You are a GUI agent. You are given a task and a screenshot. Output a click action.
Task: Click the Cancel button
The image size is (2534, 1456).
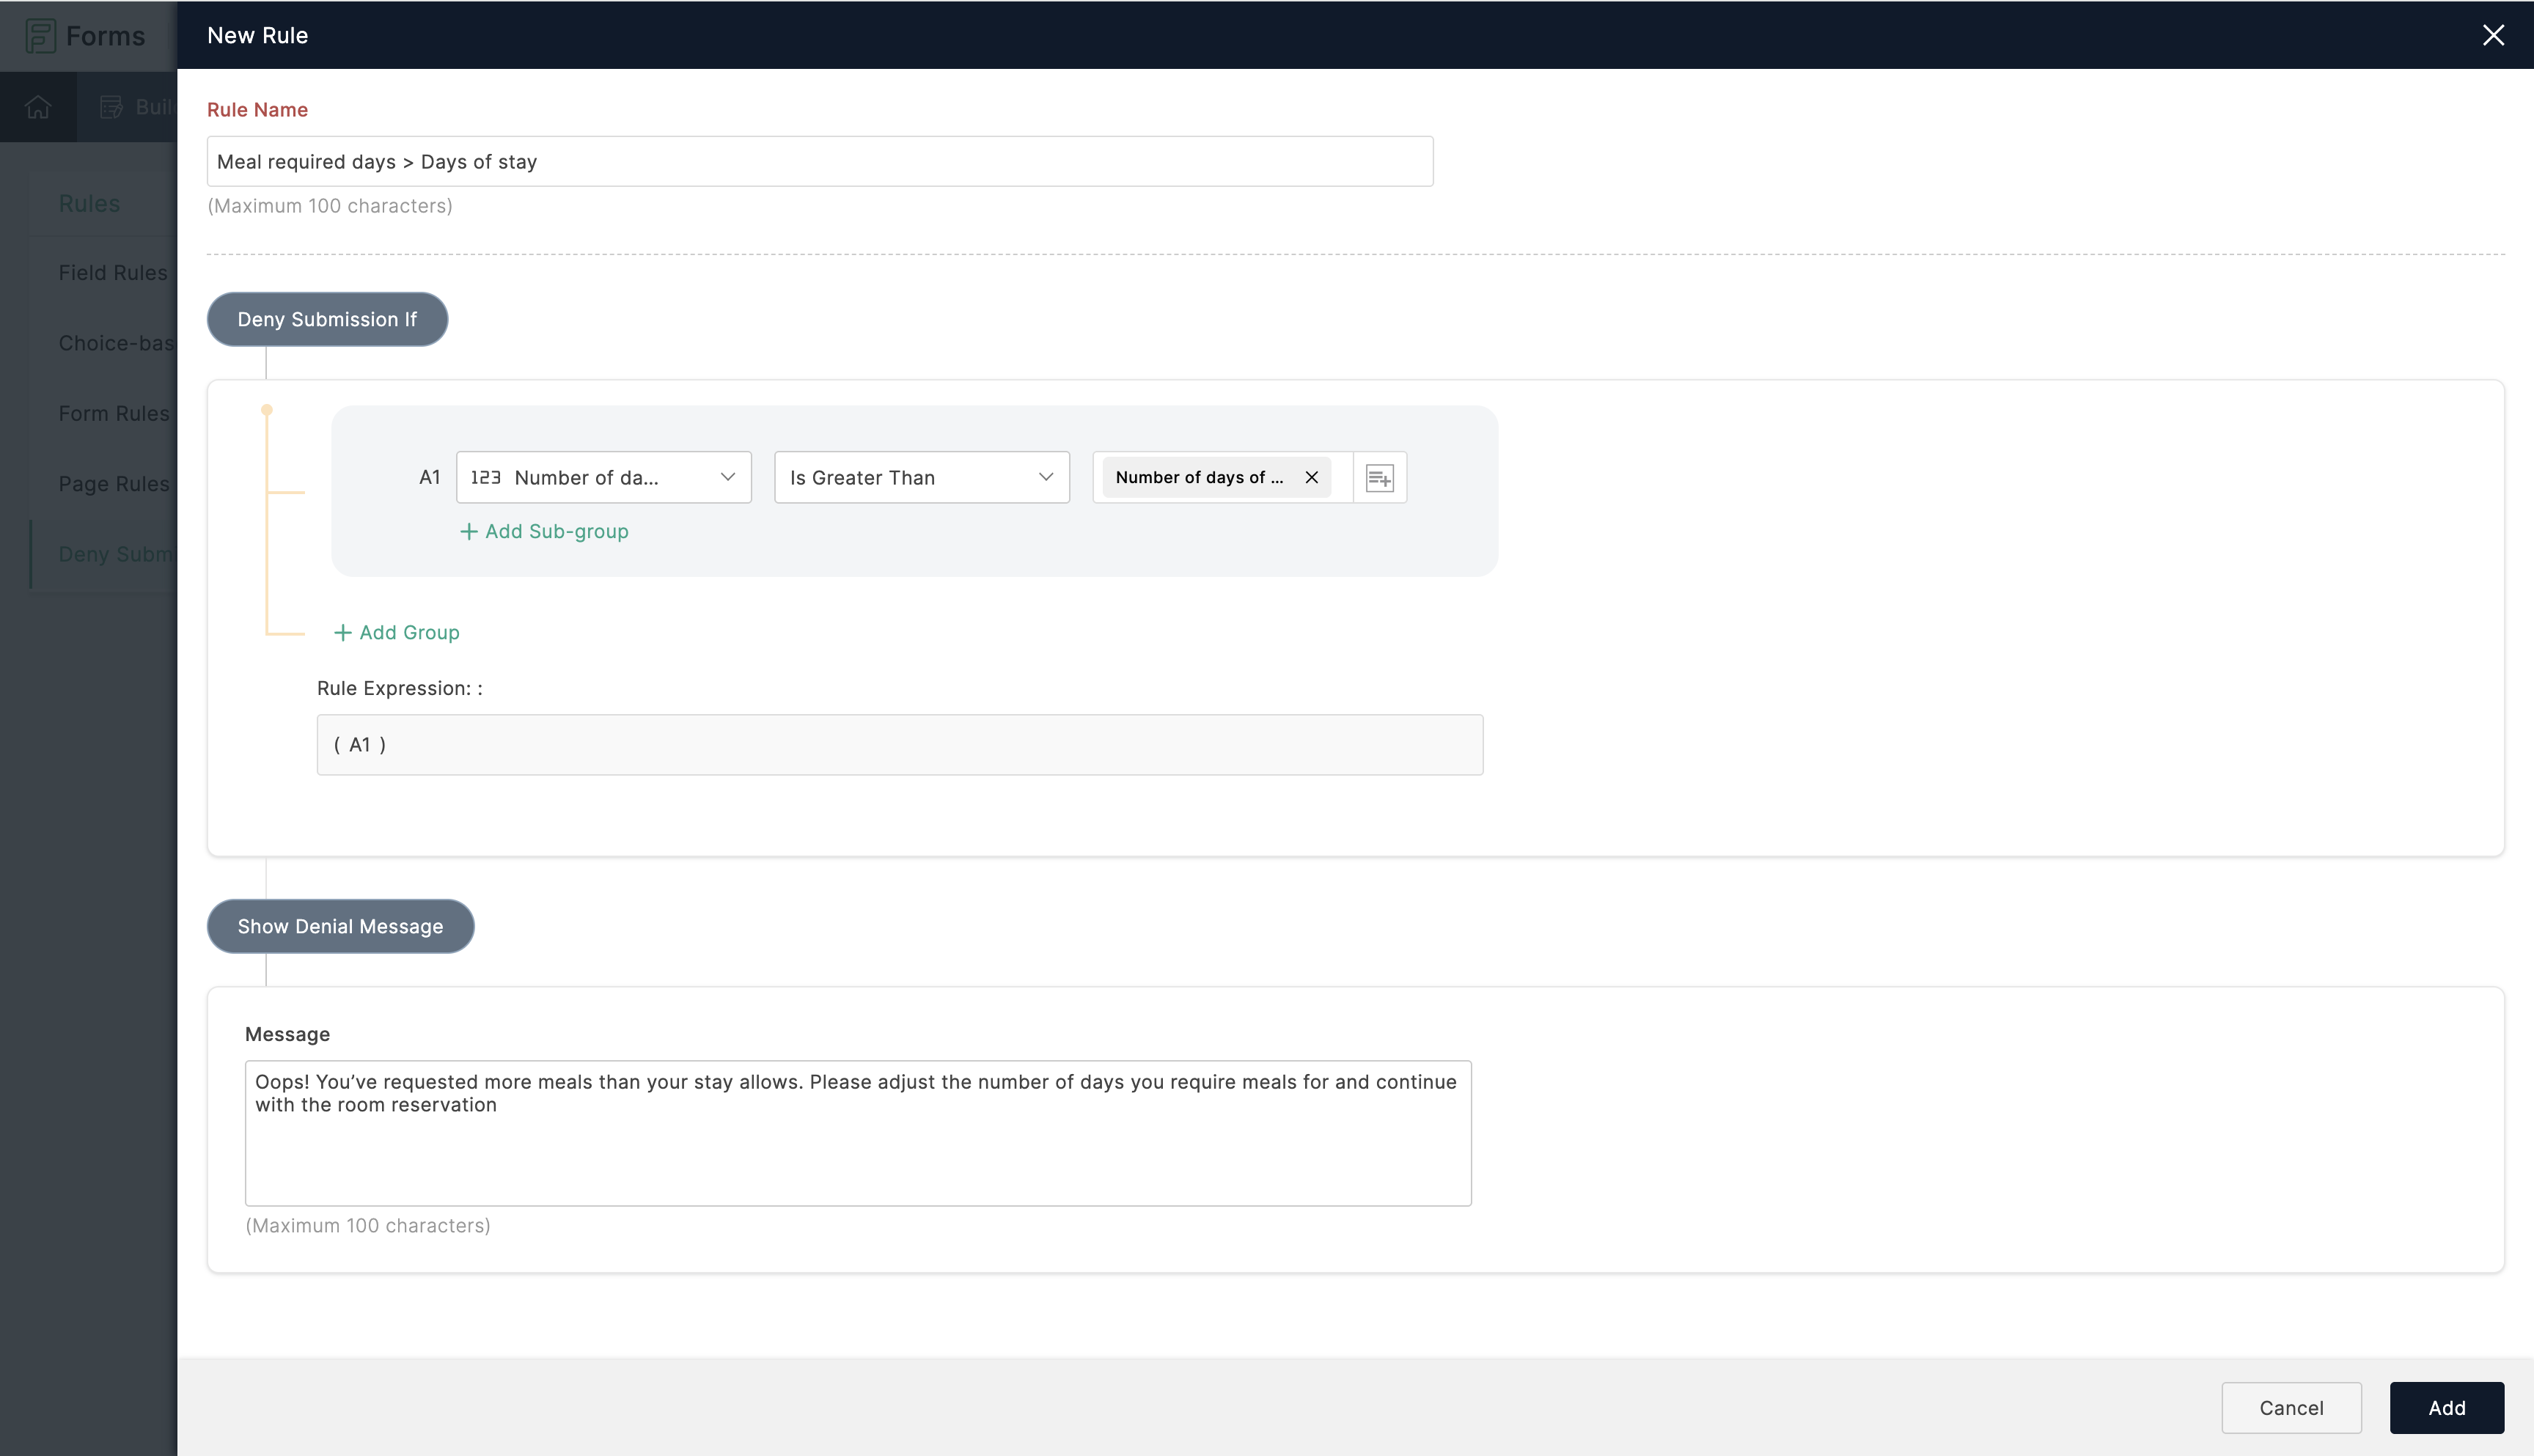point(2290,1408)
